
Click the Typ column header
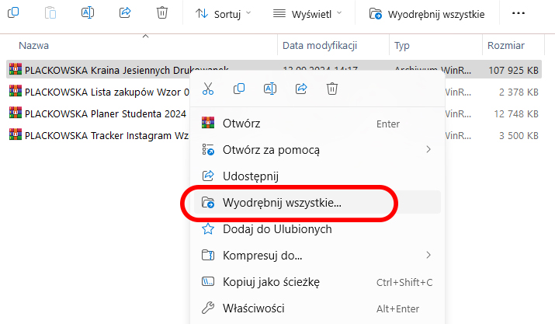pyautogui.click(x=402, y=46)
